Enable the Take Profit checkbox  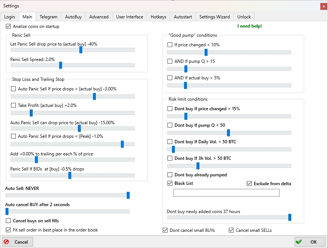coord(14,105)
